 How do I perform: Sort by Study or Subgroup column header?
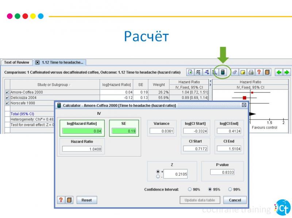[53, 85]
